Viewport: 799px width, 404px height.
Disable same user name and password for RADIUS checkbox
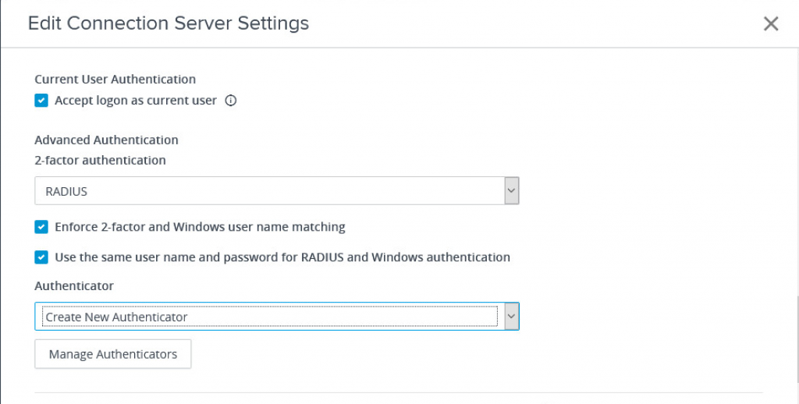[x=41, y=257]
